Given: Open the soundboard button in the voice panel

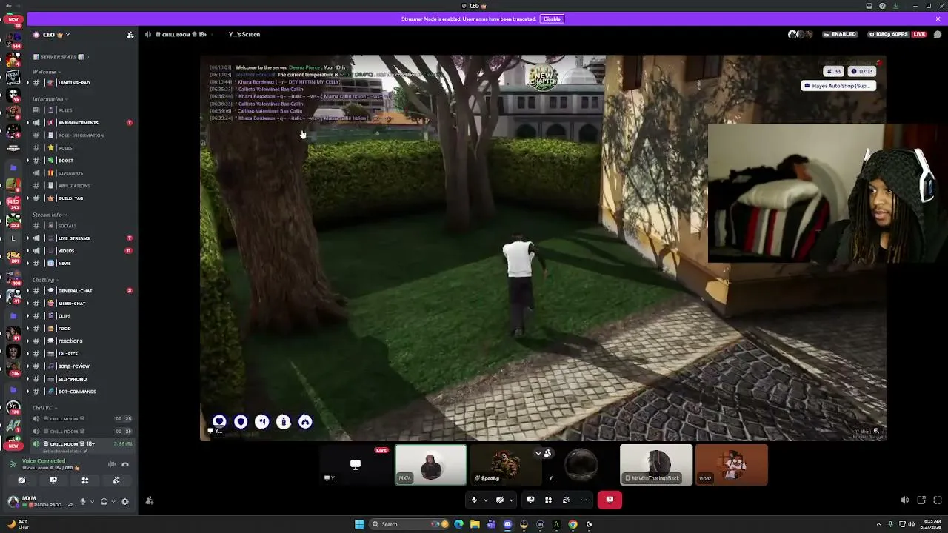Looking at the screenshot, I should (117, 481).
